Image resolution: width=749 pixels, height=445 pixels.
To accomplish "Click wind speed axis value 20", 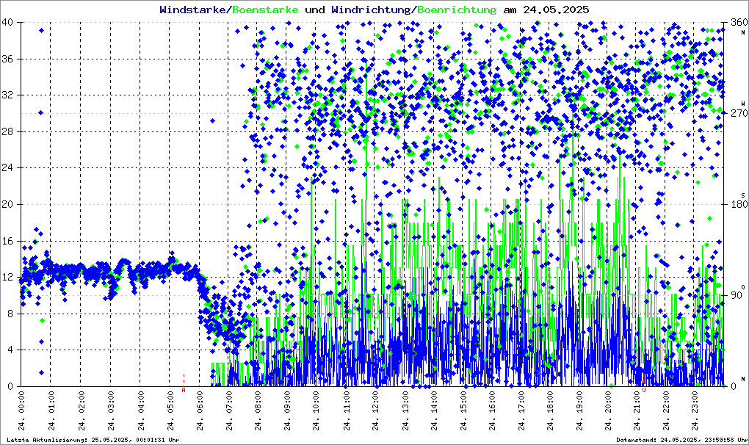I will tap(7, 204).
